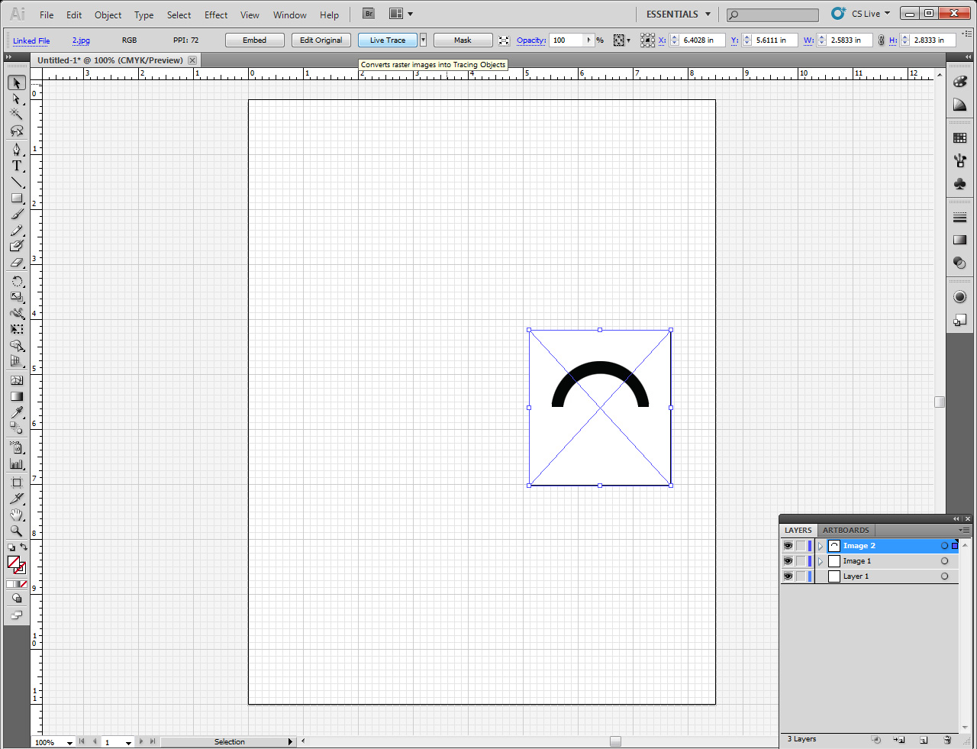Select the Pen tool
This screenshot has height=749, width=977.
pos(17,150)
